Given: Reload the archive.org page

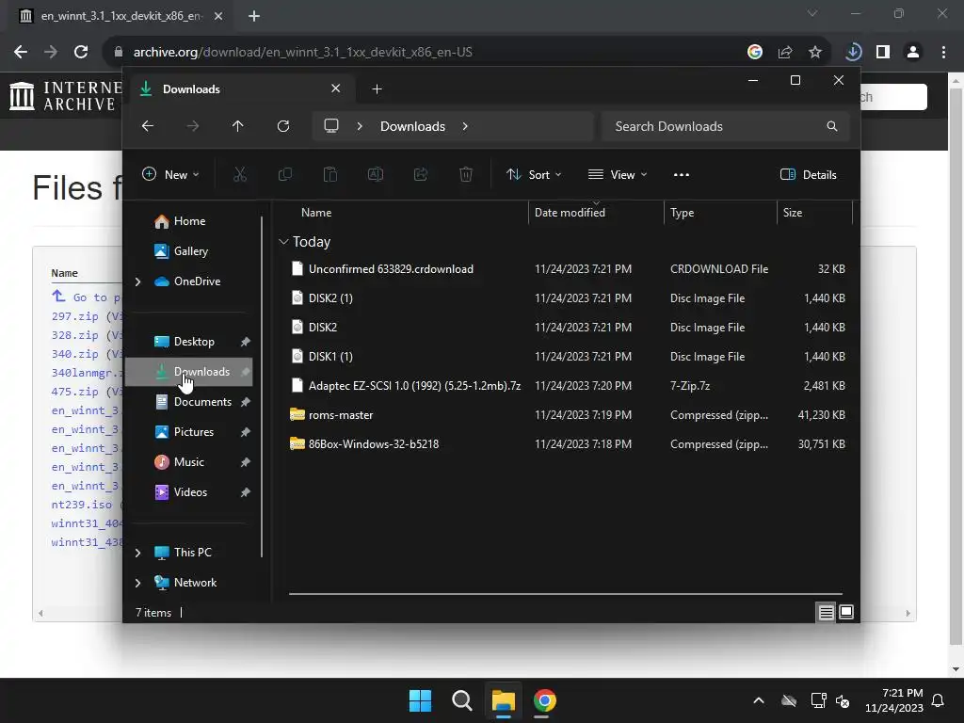Looking at the screenshot, I should coord(81,53).
